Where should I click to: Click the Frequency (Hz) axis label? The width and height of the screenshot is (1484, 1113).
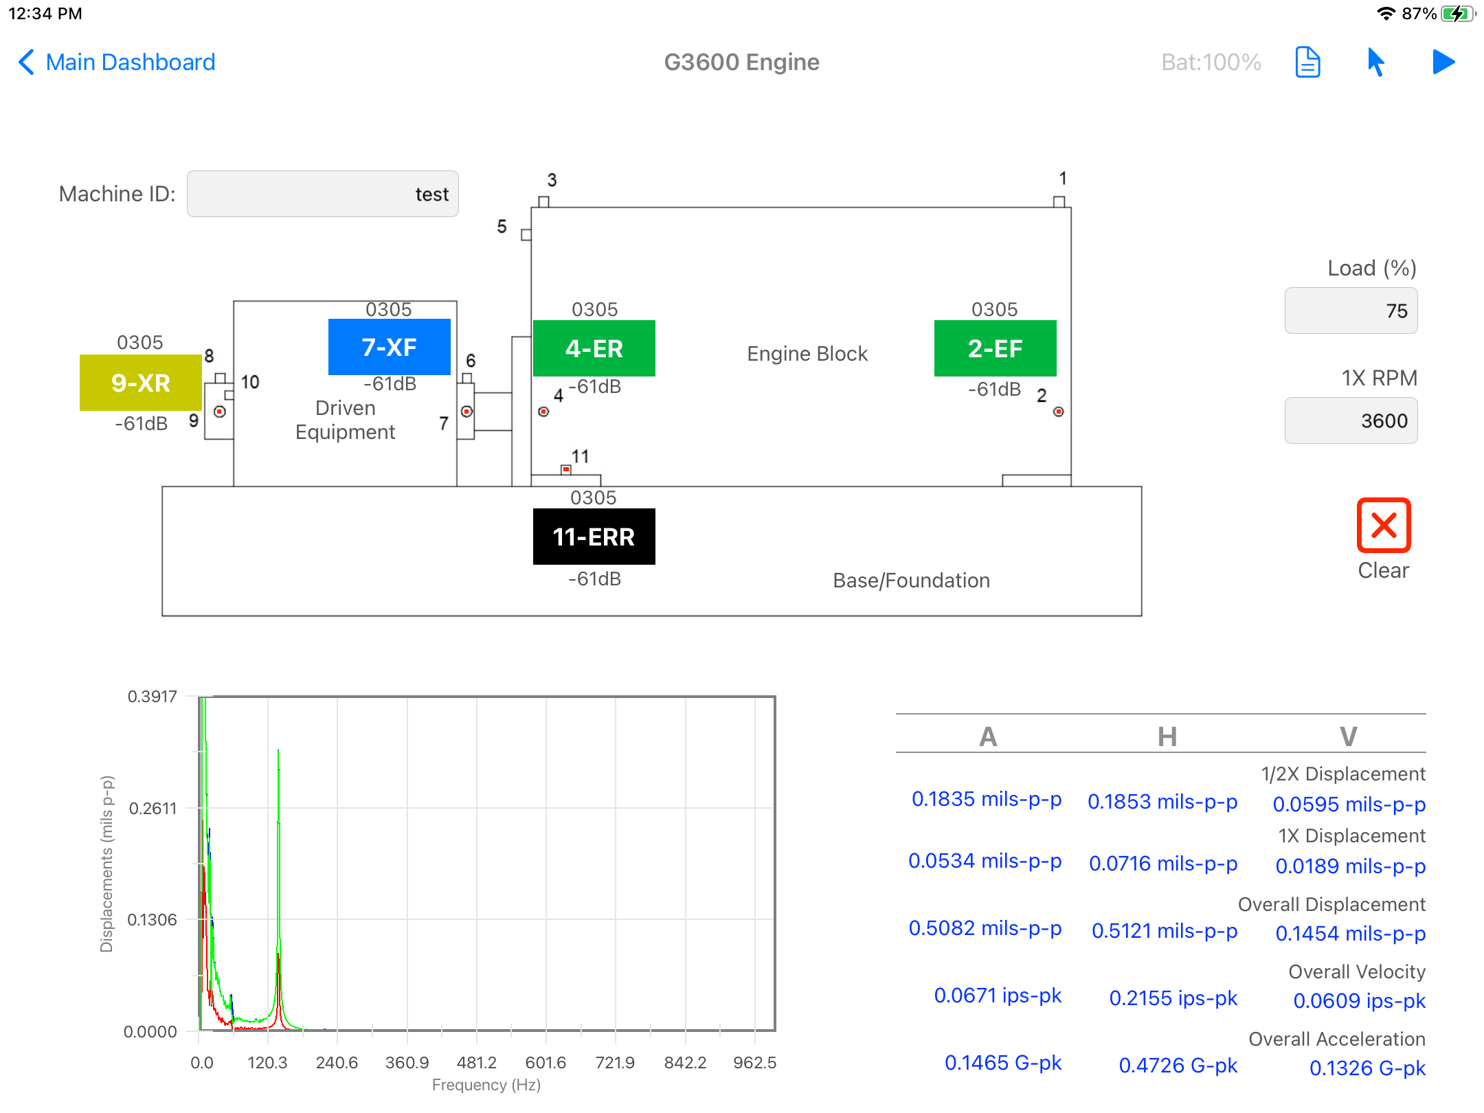(486, 1085)
